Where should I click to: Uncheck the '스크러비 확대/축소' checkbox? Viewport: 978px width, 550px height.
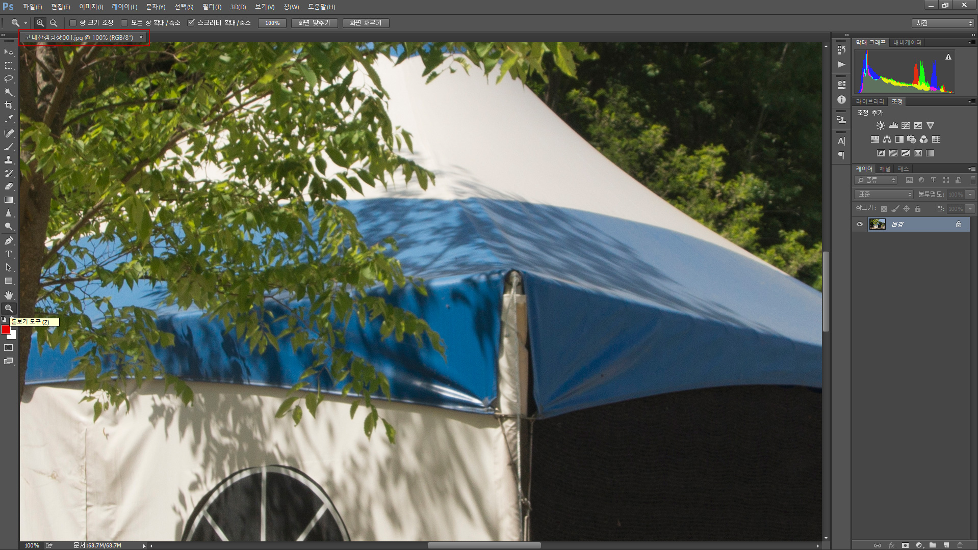click(191, 23)
